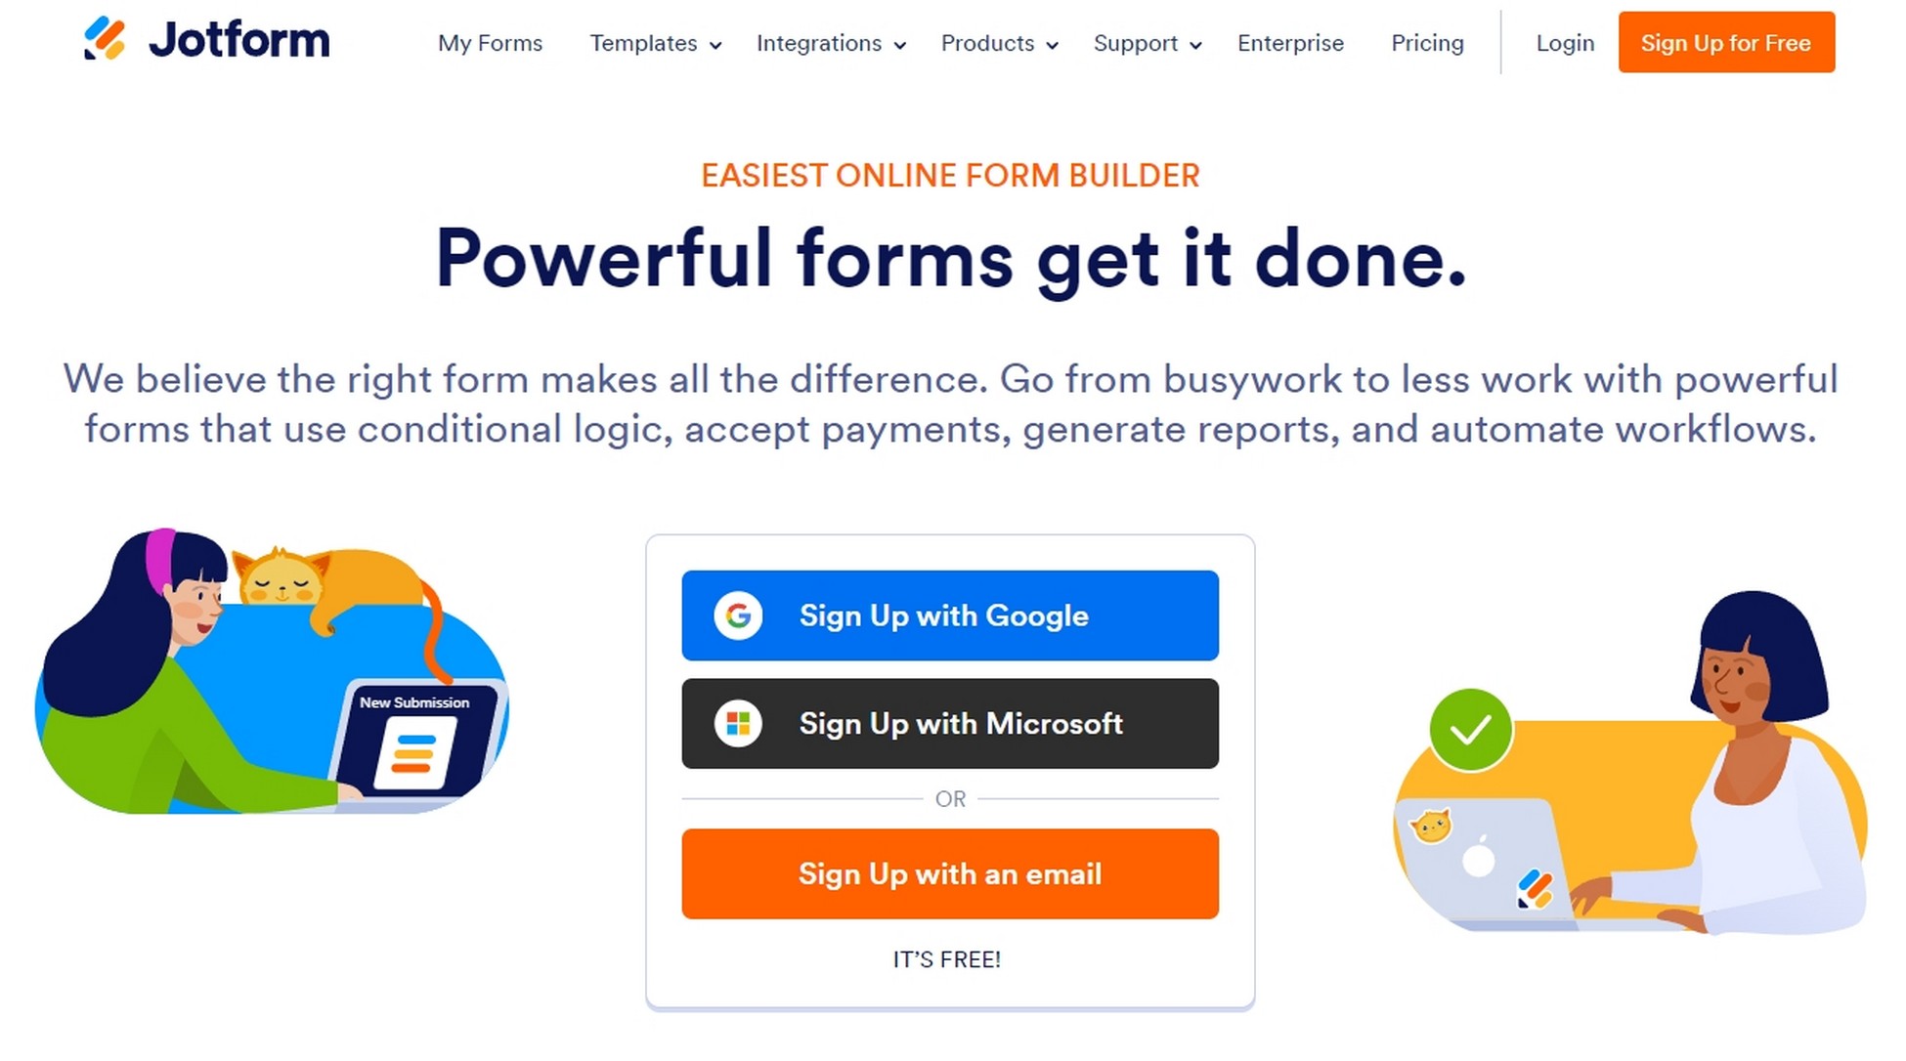Click the Login link
The height and width of the screenshot is (1061, 1906).
(1565, 43)
